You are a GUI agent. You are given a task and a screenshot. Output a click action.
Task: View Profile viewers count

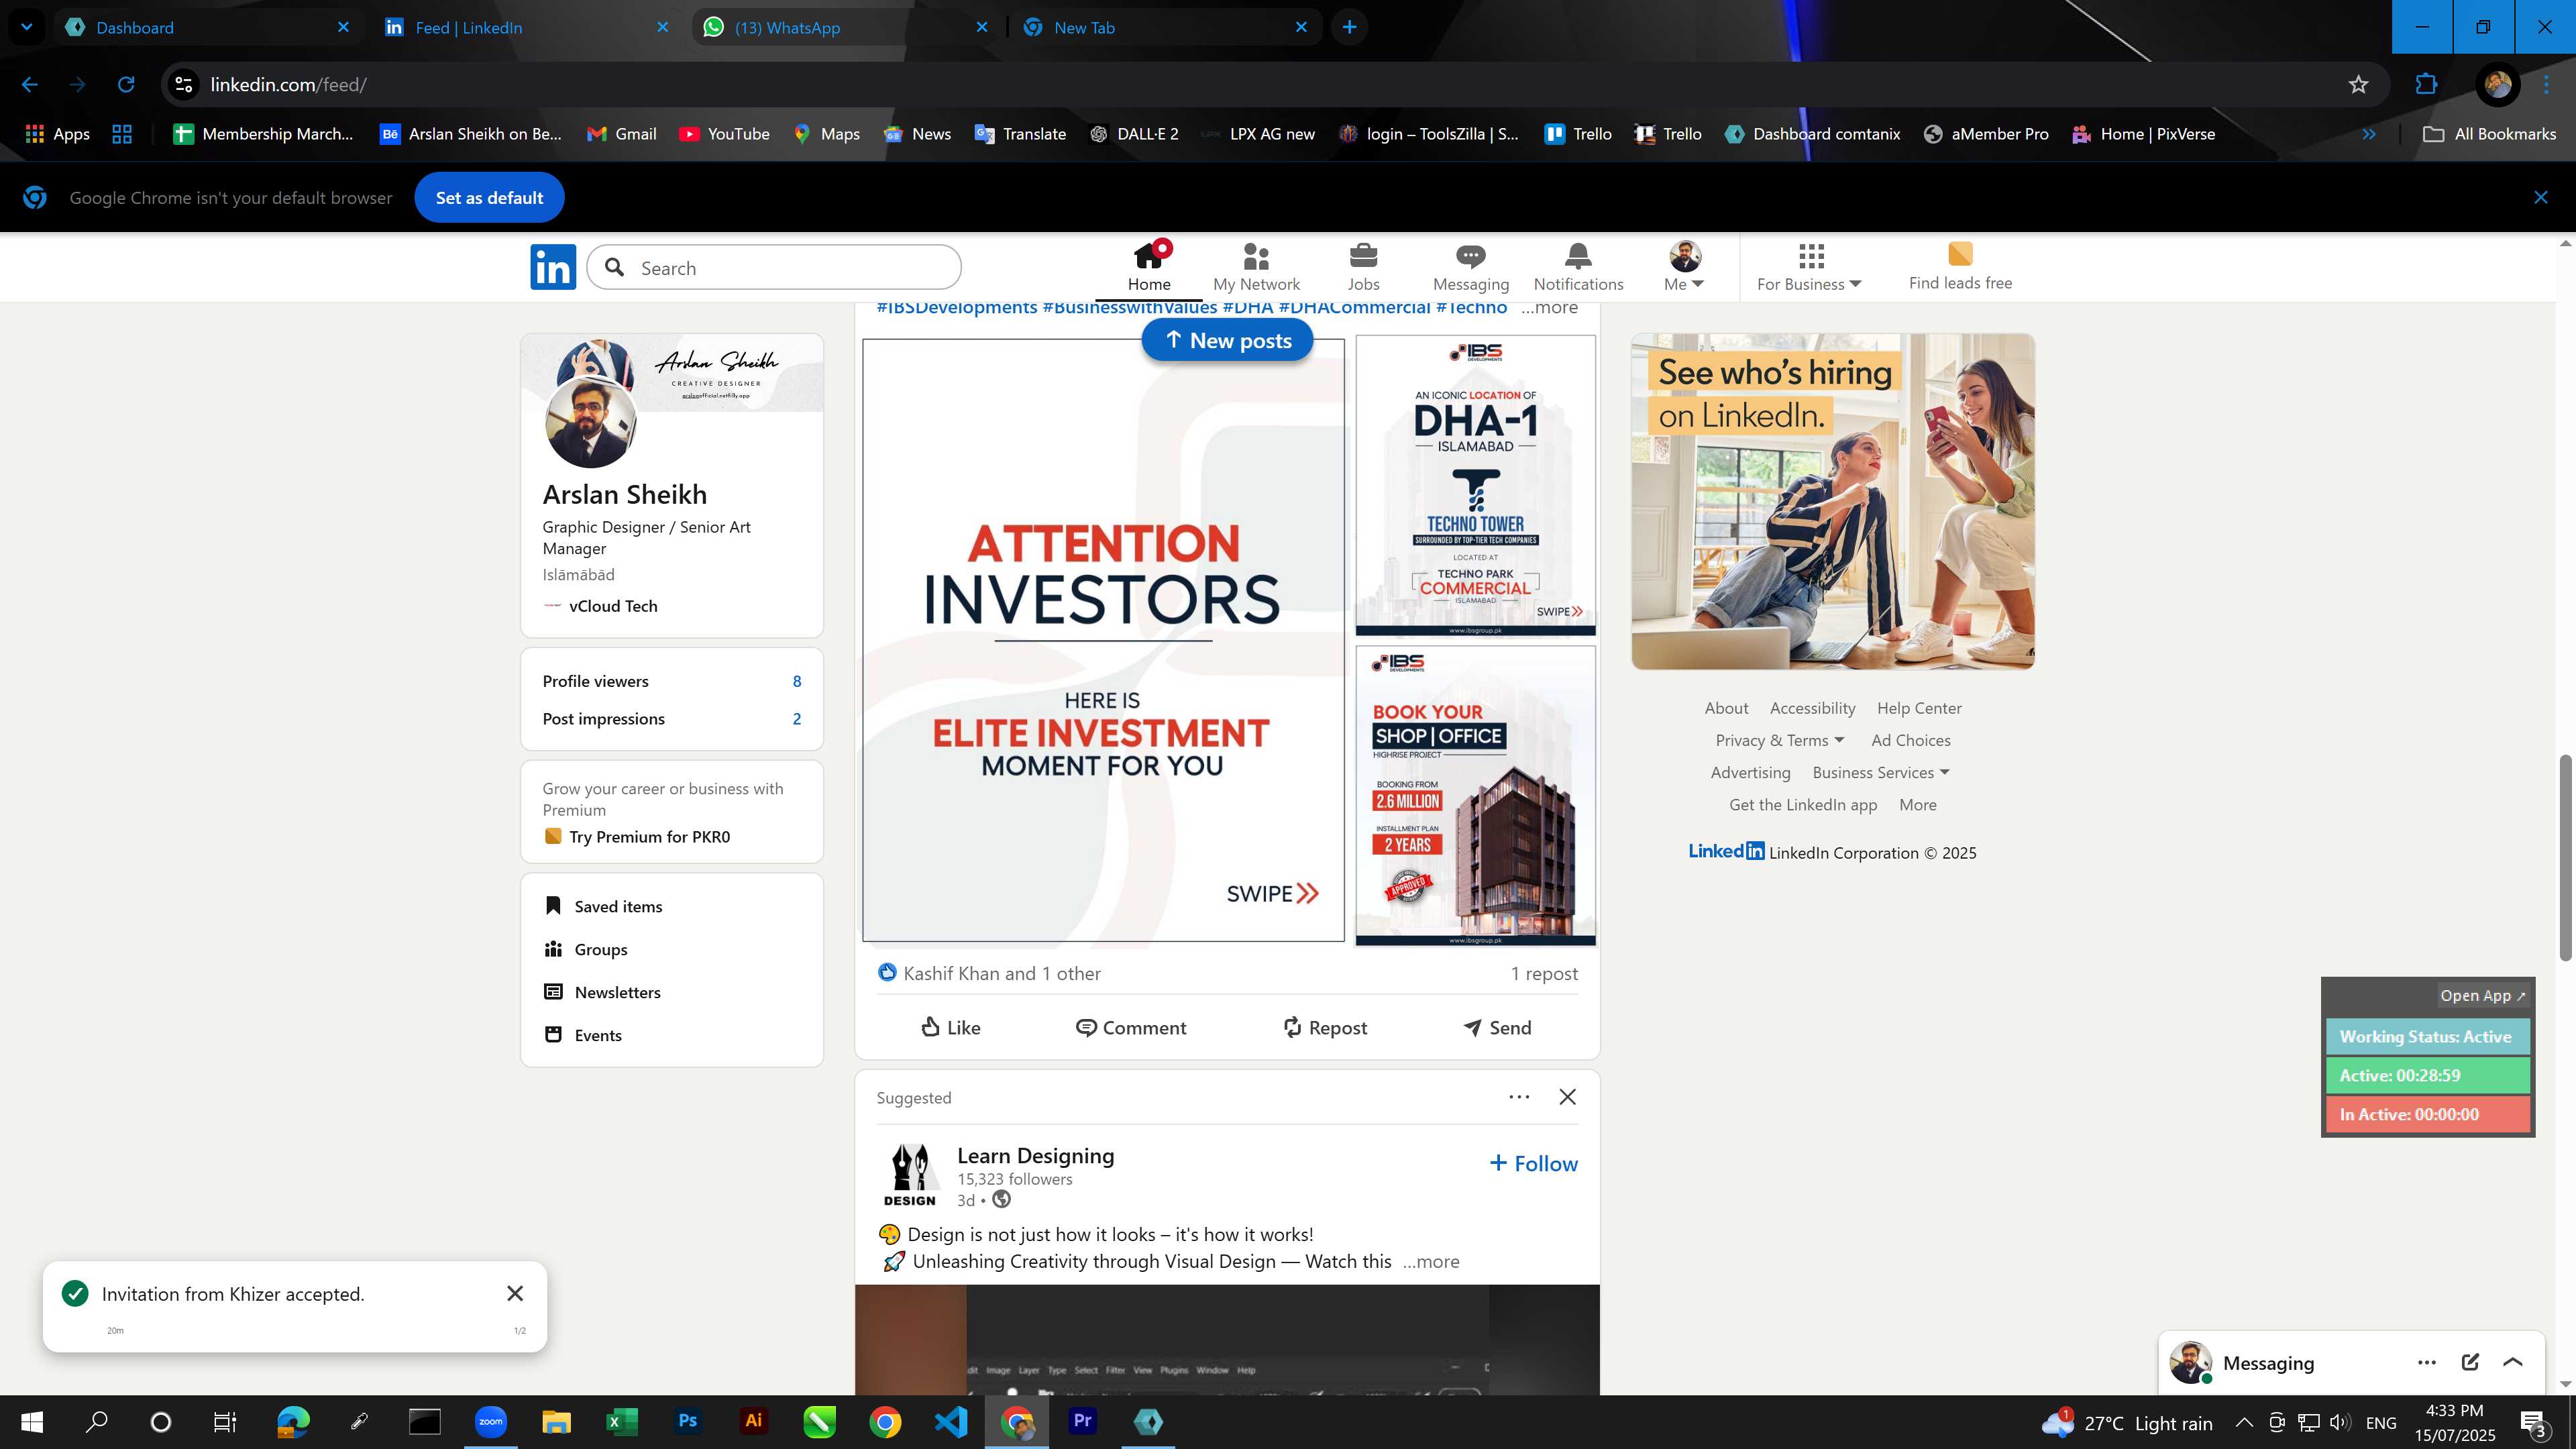[x=672, y=681]
